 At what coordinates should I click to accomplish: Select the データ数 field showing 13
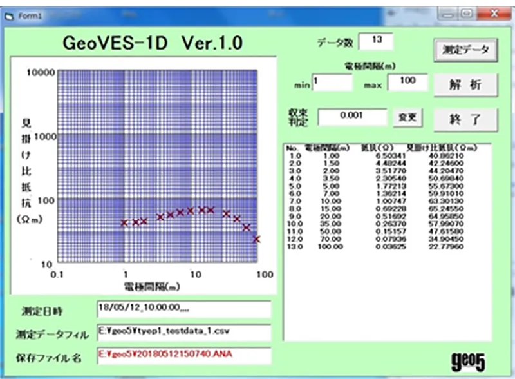376,41
